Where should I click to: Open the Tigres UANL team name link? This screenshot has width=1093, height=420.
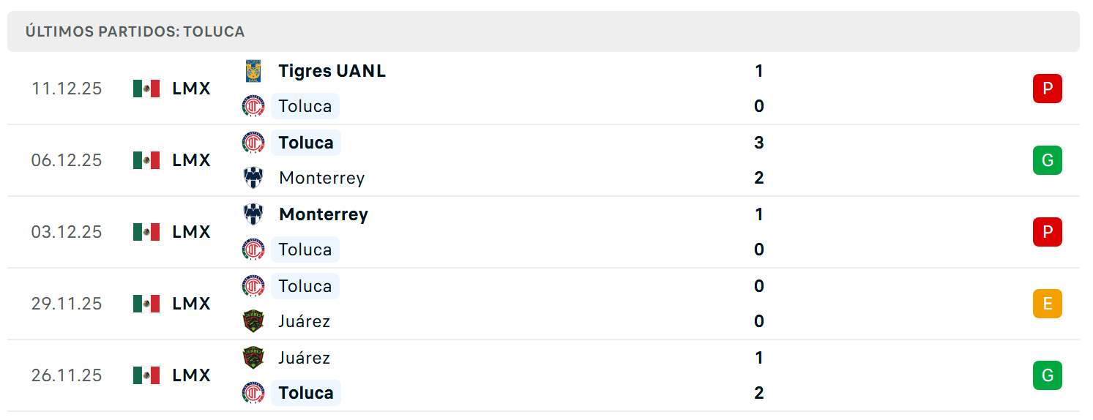(332, 71)
